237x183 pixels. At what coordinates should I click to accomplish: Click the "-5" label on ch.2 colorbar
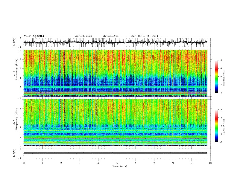click(221, 126)
